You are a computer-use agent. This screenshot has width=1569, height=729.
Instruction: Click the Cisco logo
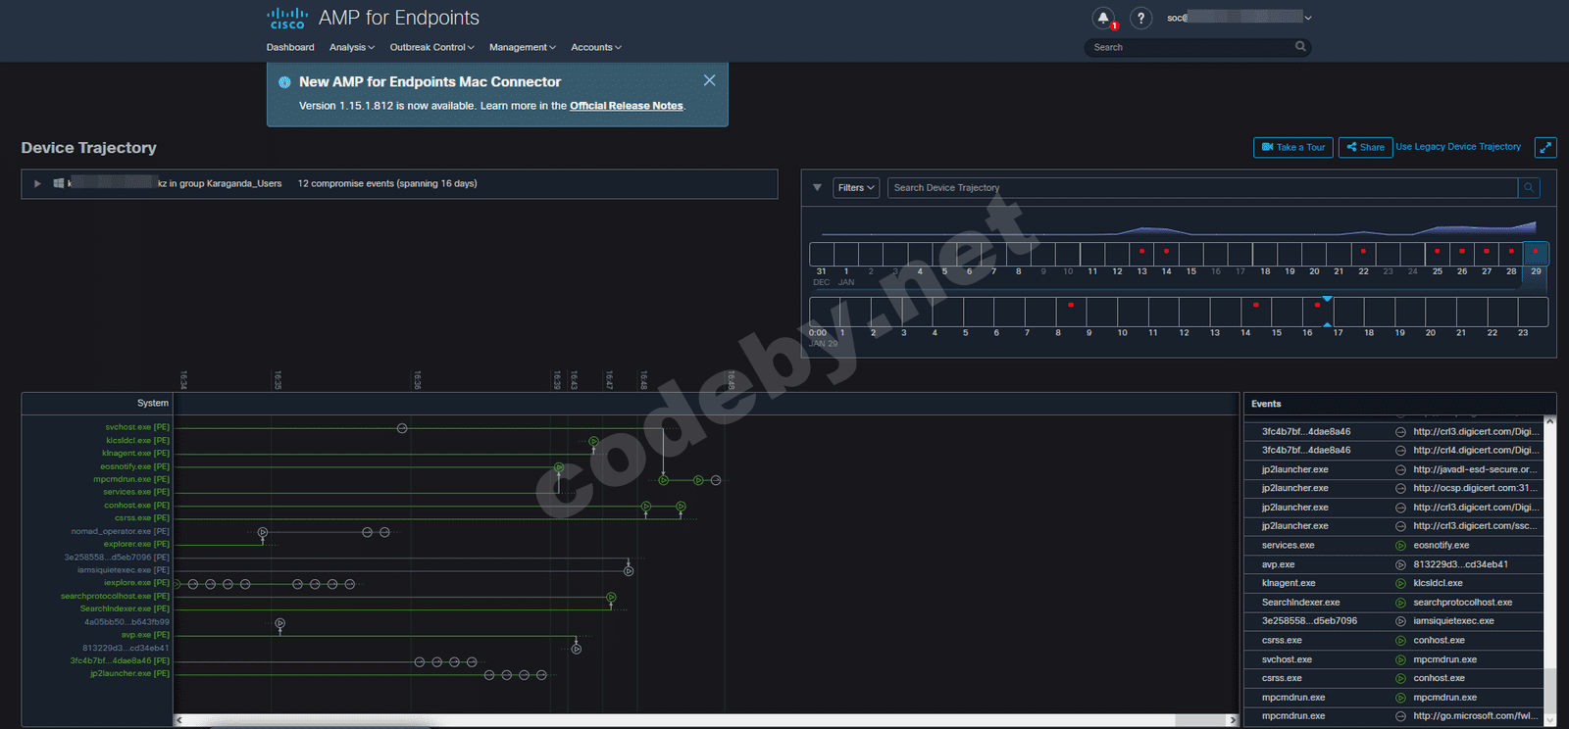pos(287,18)
